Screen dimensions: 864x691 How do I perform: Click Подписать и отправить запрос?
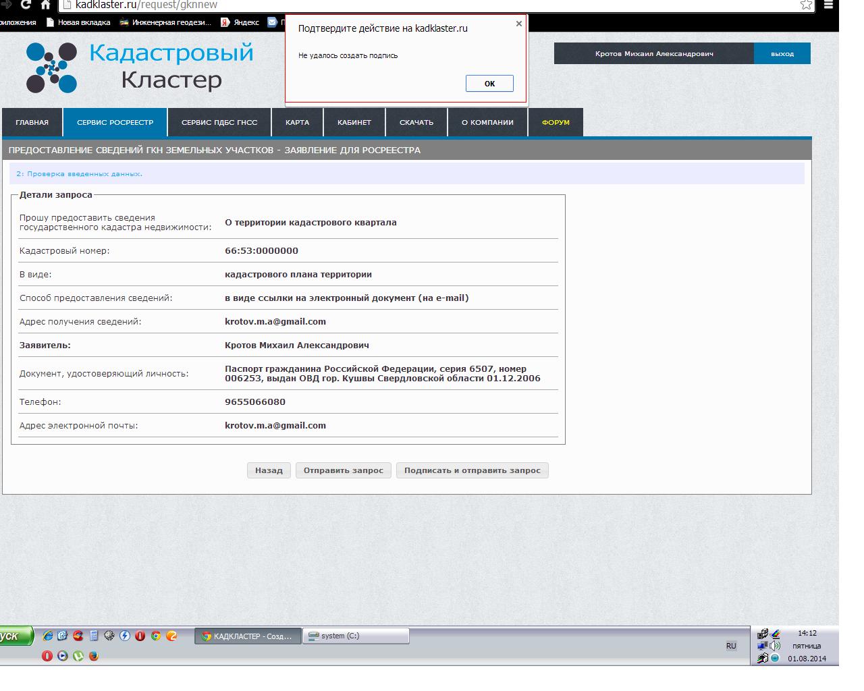point(472,470)
